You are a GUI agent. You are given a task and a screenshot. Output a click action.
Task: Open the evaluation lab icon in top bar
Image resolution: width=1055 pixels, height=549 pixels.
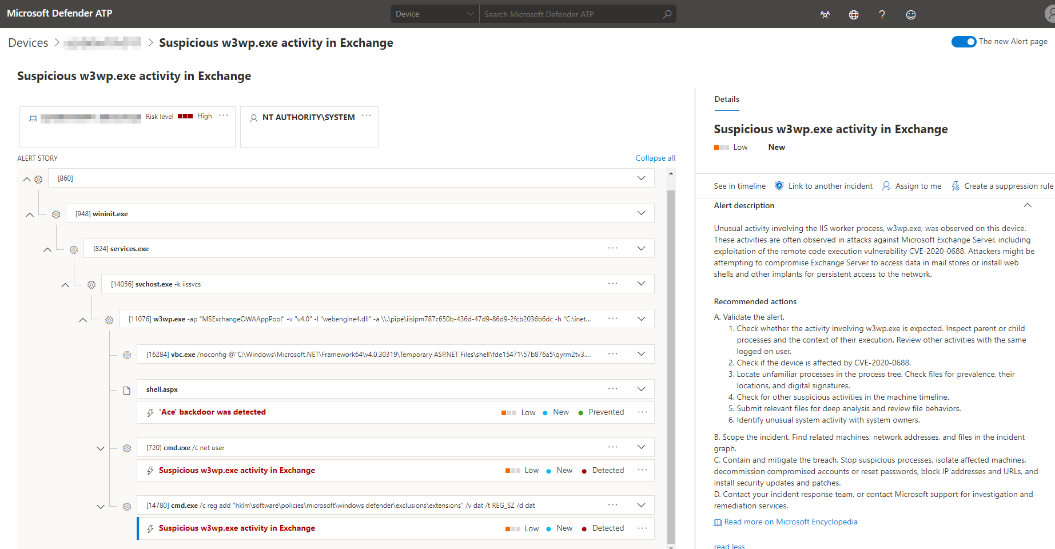[x=825, y=14]
